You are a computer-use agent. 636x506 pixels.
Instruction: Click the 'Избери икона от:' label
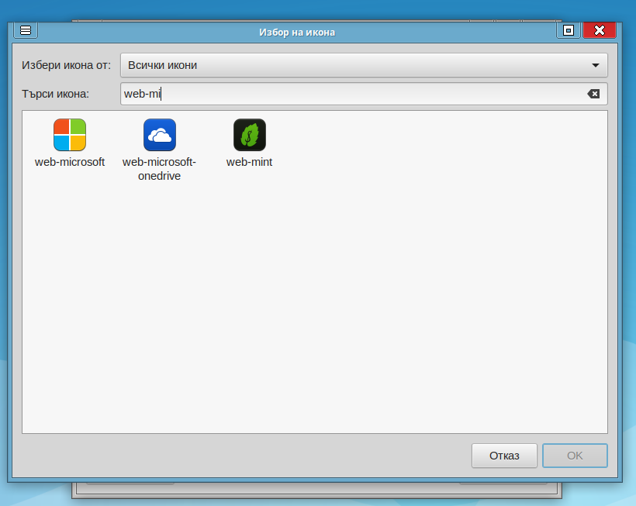(x=66, y=65)
